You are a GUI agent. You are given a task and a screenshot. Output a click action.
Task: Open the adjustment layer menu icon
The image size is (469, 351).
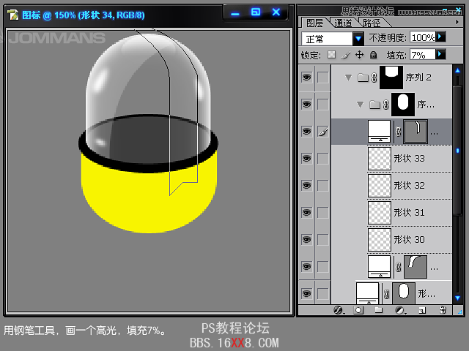coord(400,310)
